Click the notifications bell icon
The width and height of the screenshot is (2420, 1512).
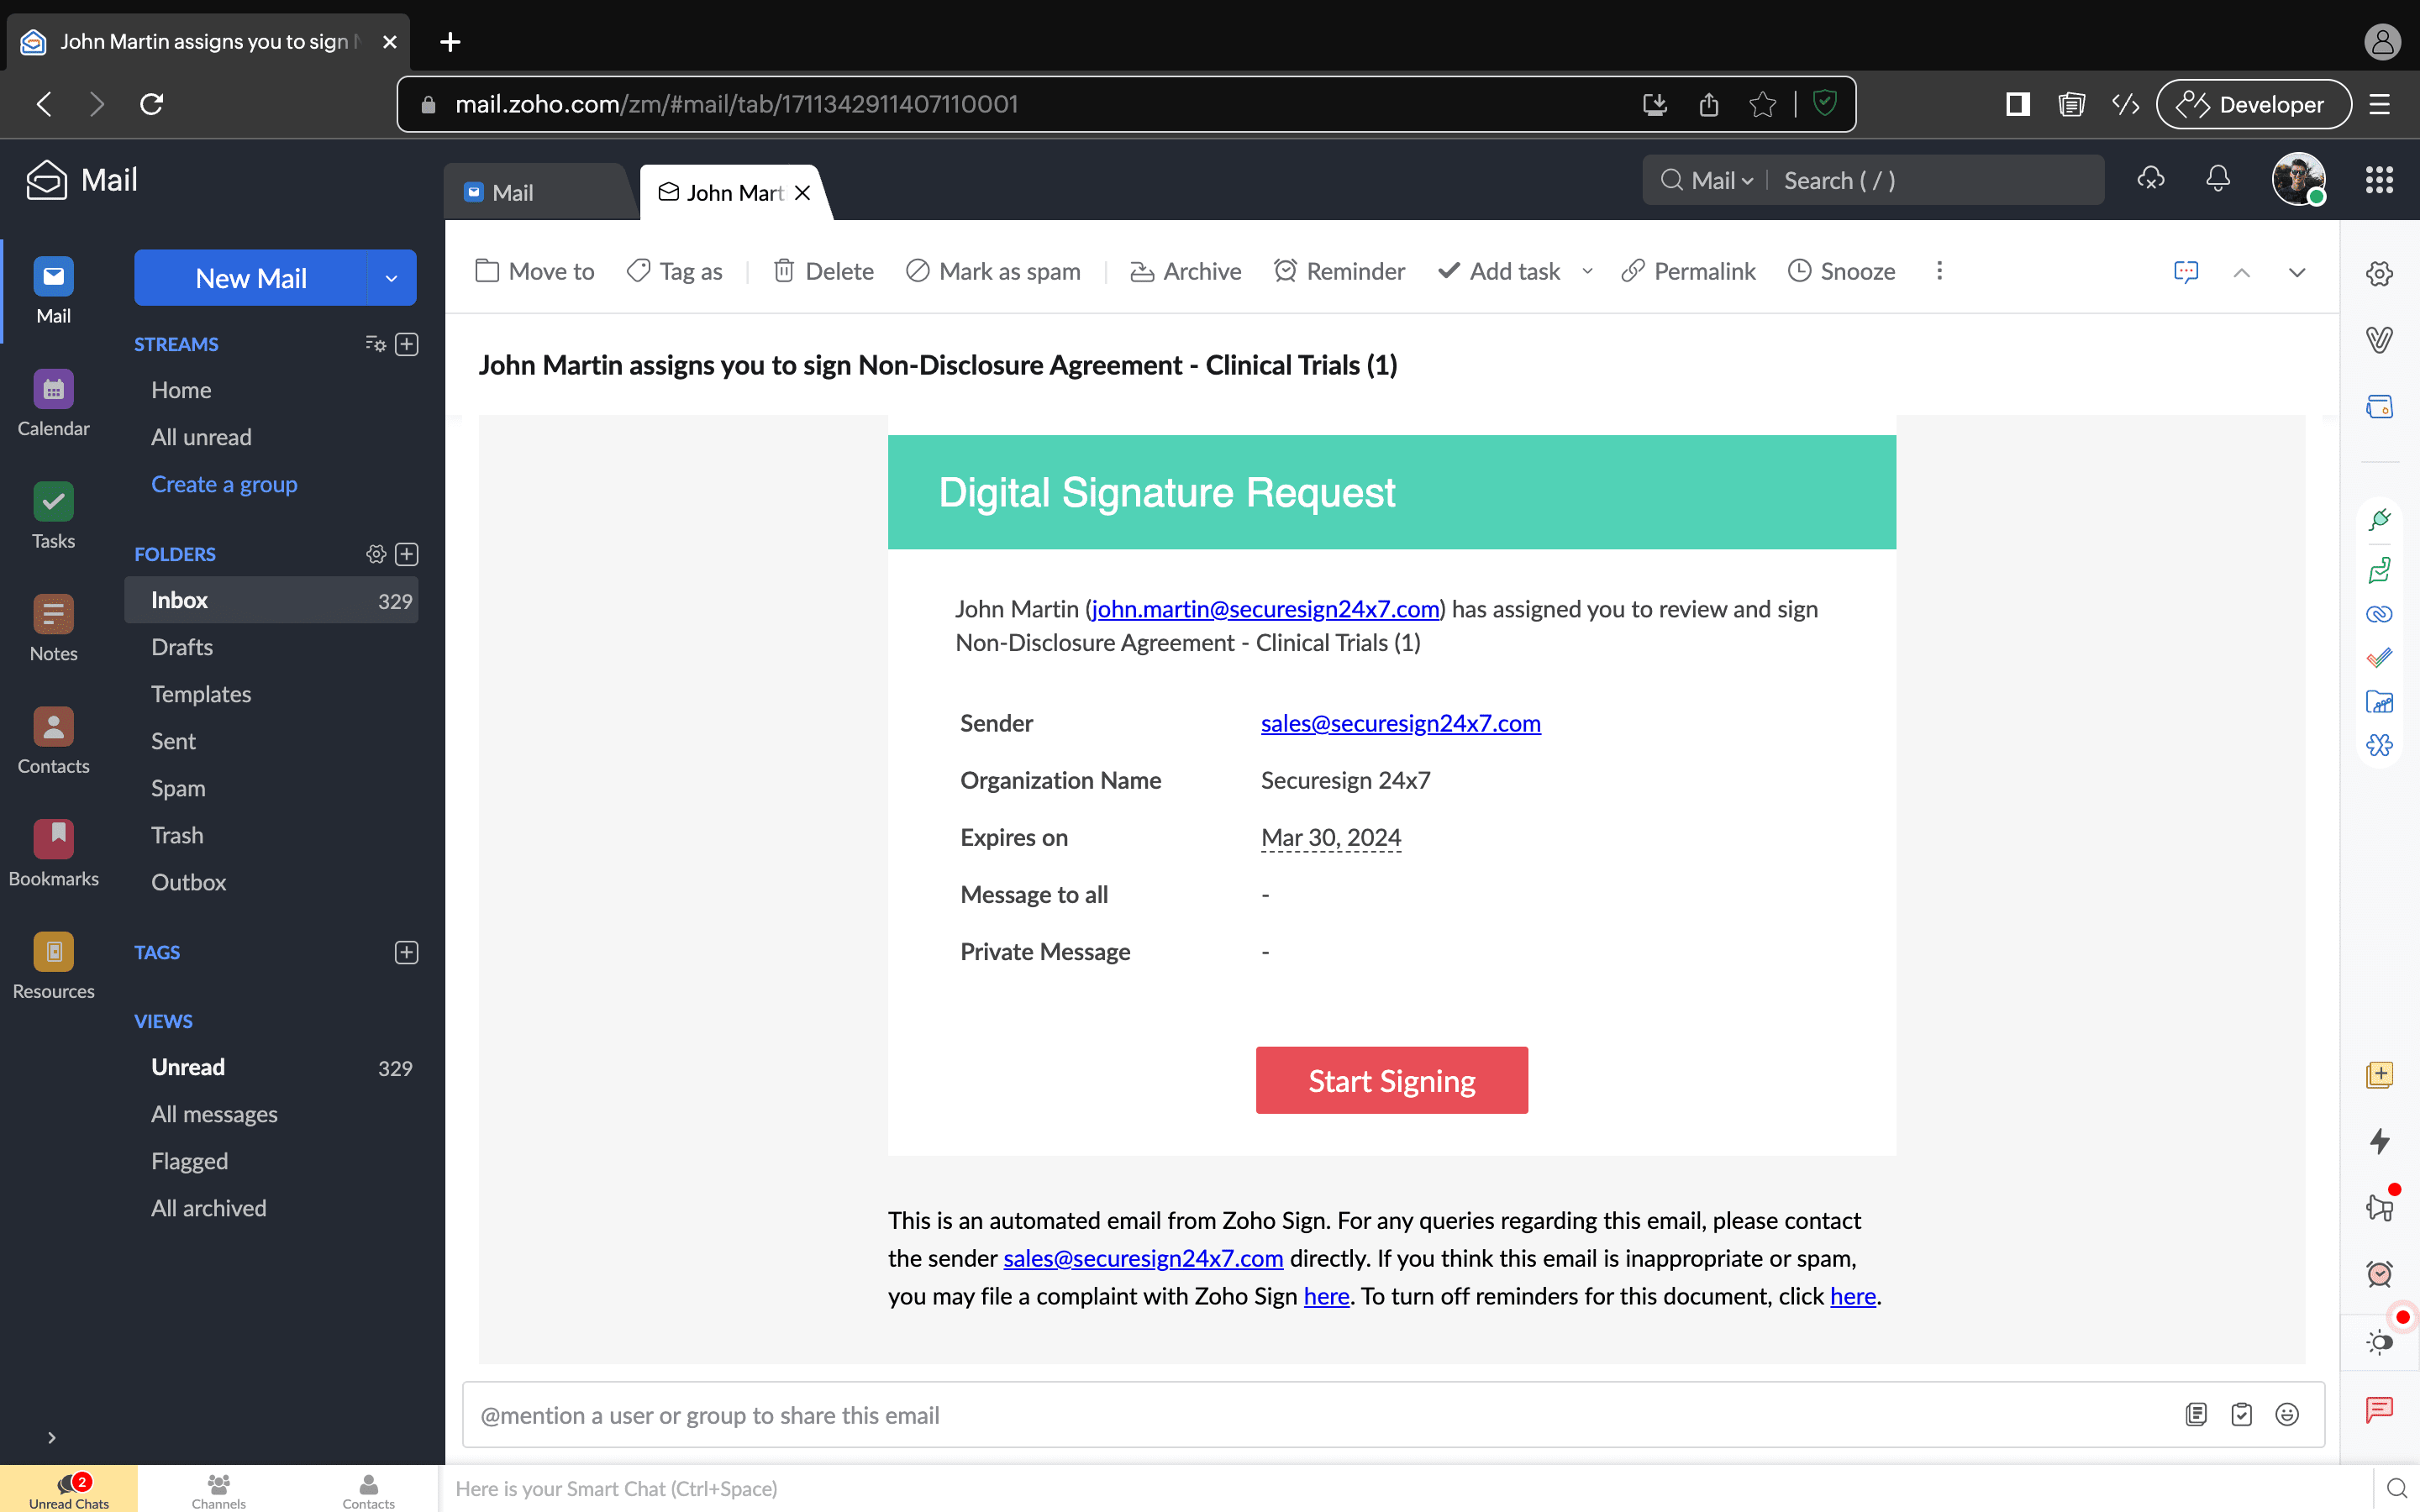(2217, 180)
